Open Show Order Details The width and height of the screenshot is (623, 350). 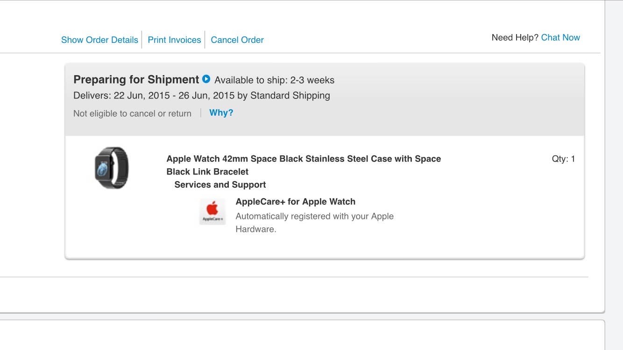tap(99, 40)
